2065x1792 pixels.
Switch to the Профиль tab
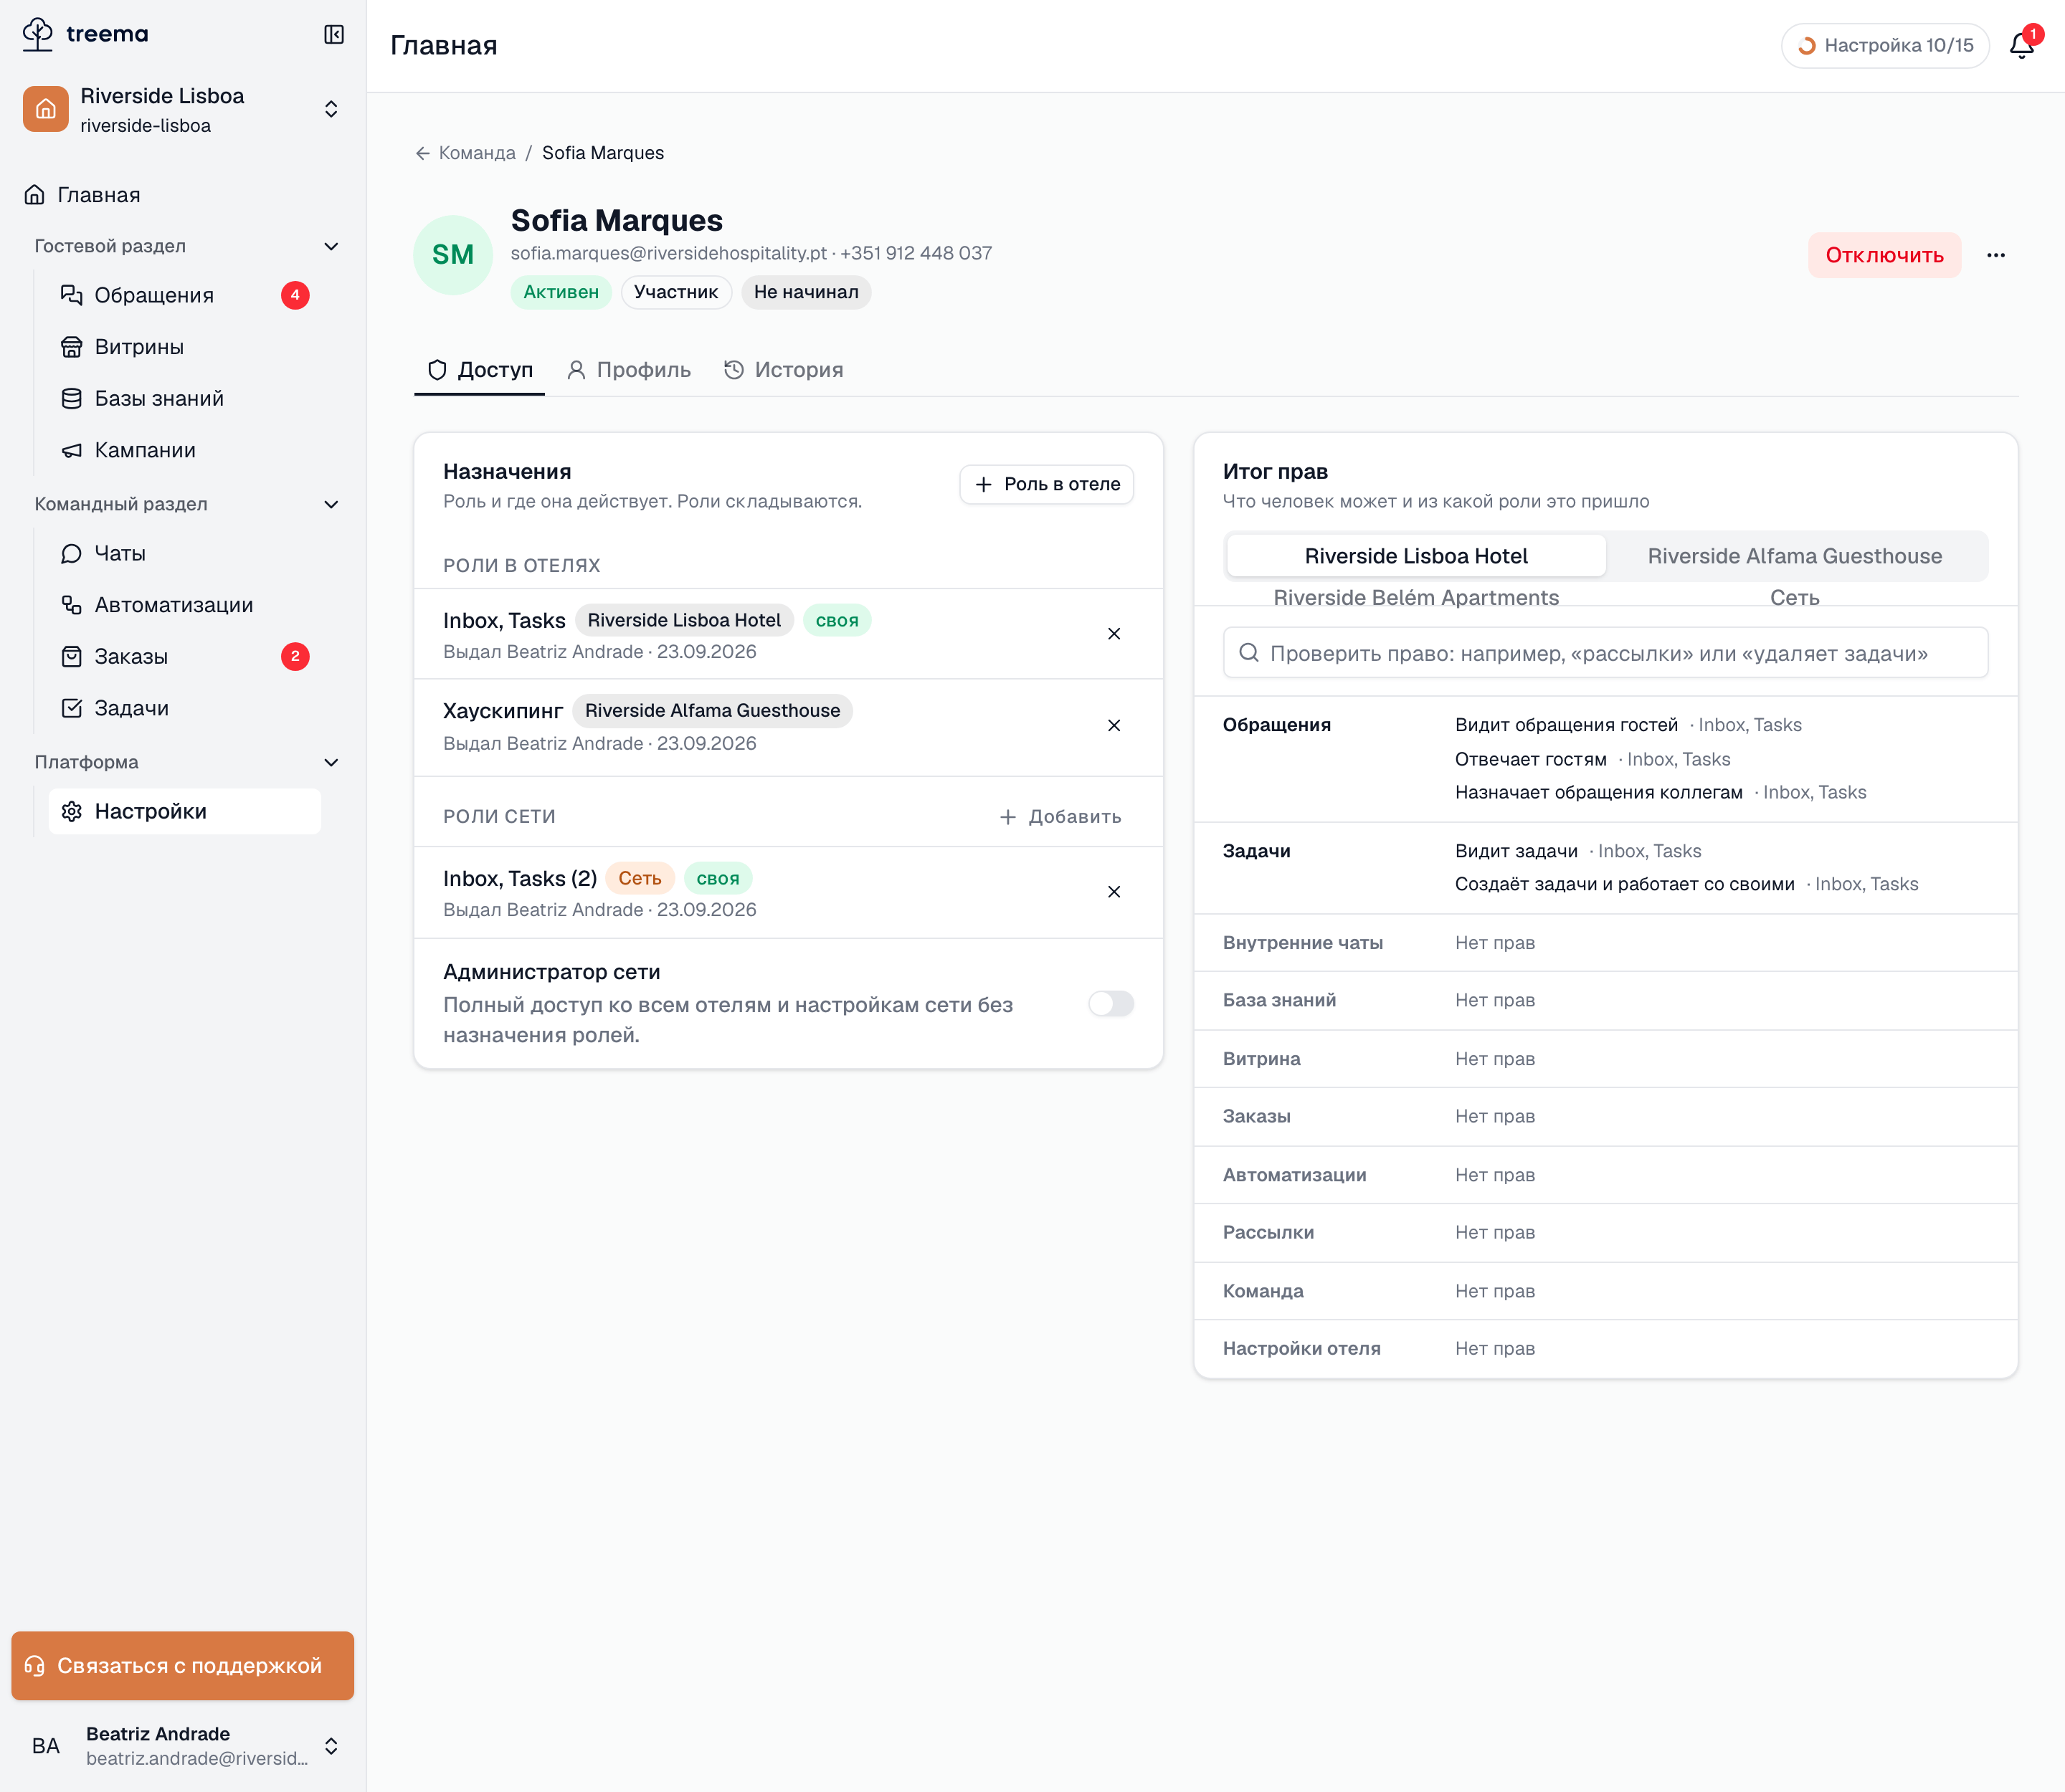point(630,370)
